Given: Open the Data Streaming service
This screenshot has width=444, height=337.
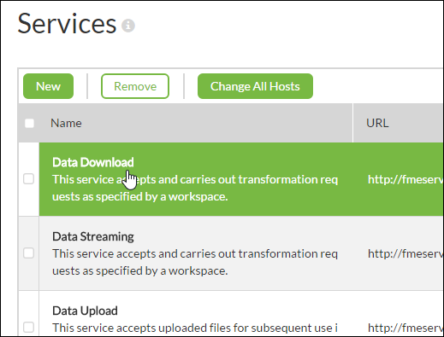Looking at the screenshot, I should [x=93, y=236].
